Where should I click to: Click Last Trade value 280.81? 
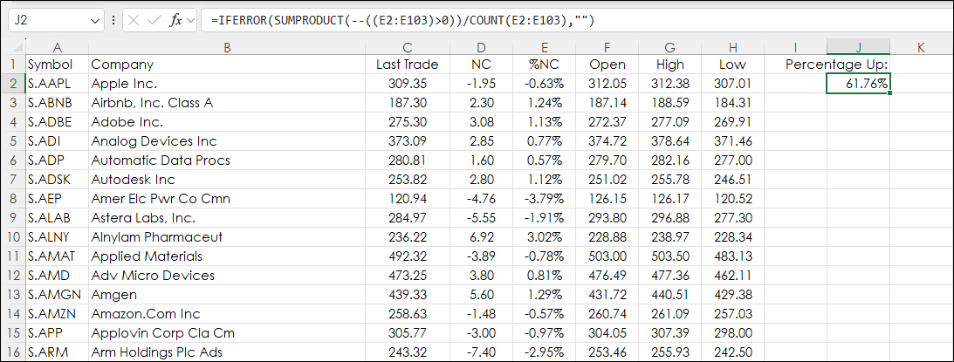point(408,160)
